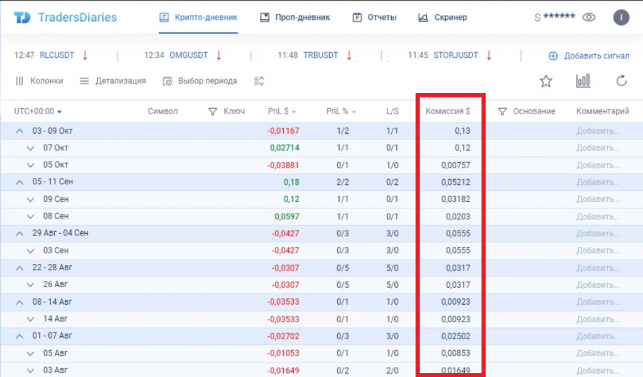This screenshot has height=377, width=643.
Task: Toggle balance visibility eye icon
Action: click(589, 17)
